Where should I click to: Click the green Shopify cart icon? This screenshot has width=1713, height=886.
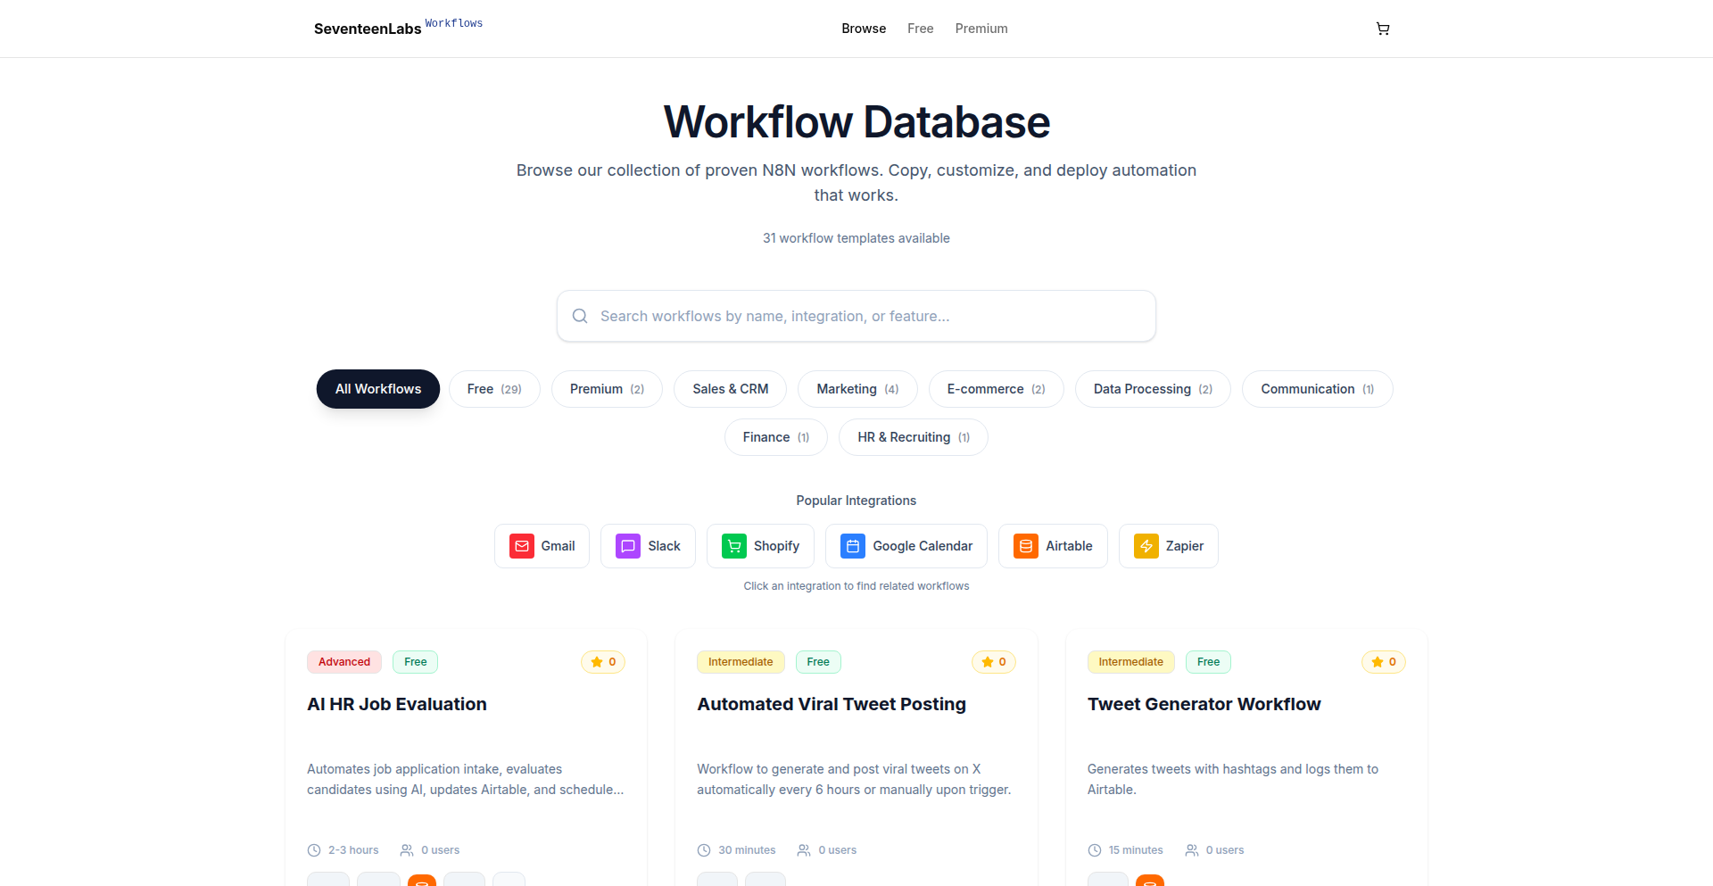pyautogui.click(x=734, y=546)
